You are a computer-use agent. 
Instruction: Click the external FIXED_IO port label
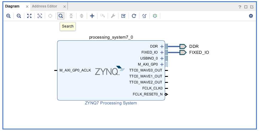[x=199, y=52]
